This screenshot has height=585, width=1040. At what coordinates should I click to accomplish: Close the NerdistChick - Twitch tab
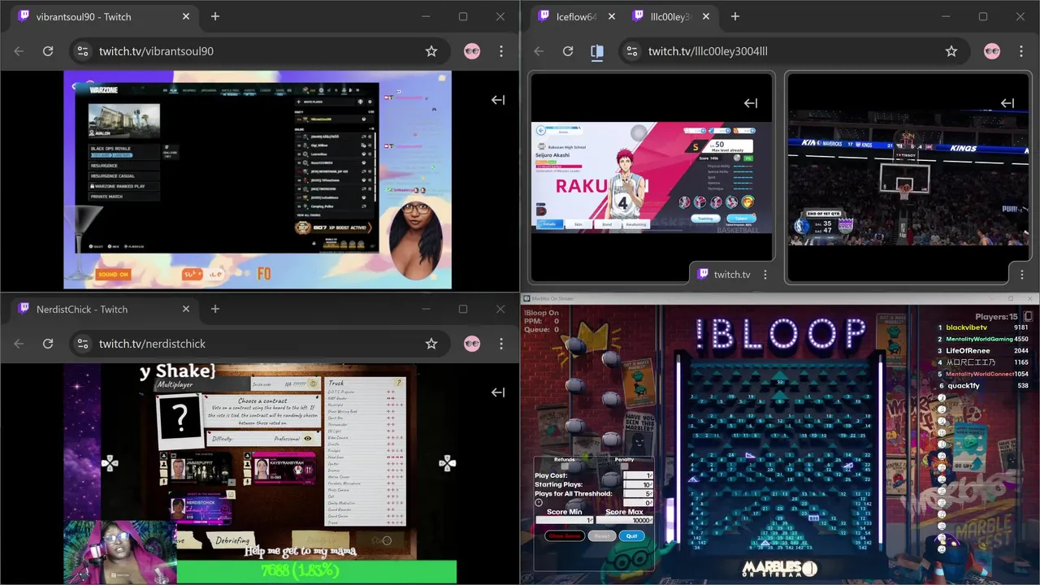[x=186, y=309]
